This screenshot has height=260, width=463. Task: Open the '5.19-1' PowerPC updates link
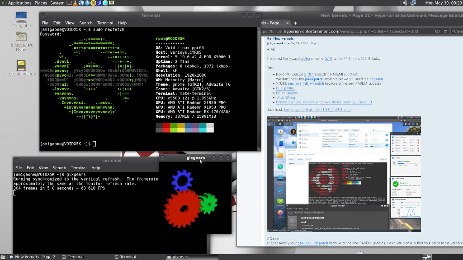click(x=309, y=74)
